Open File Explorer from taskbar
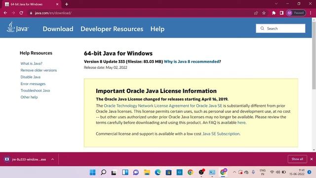 click(147, 172)
